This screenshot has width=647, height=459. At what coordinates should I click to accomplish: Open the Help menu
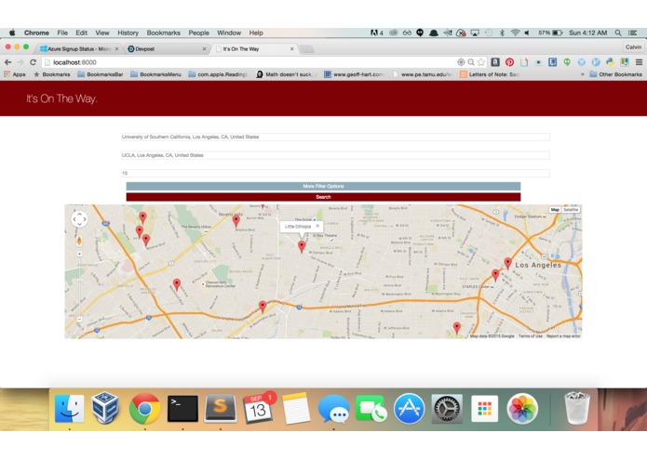click(x=256, y=33)
